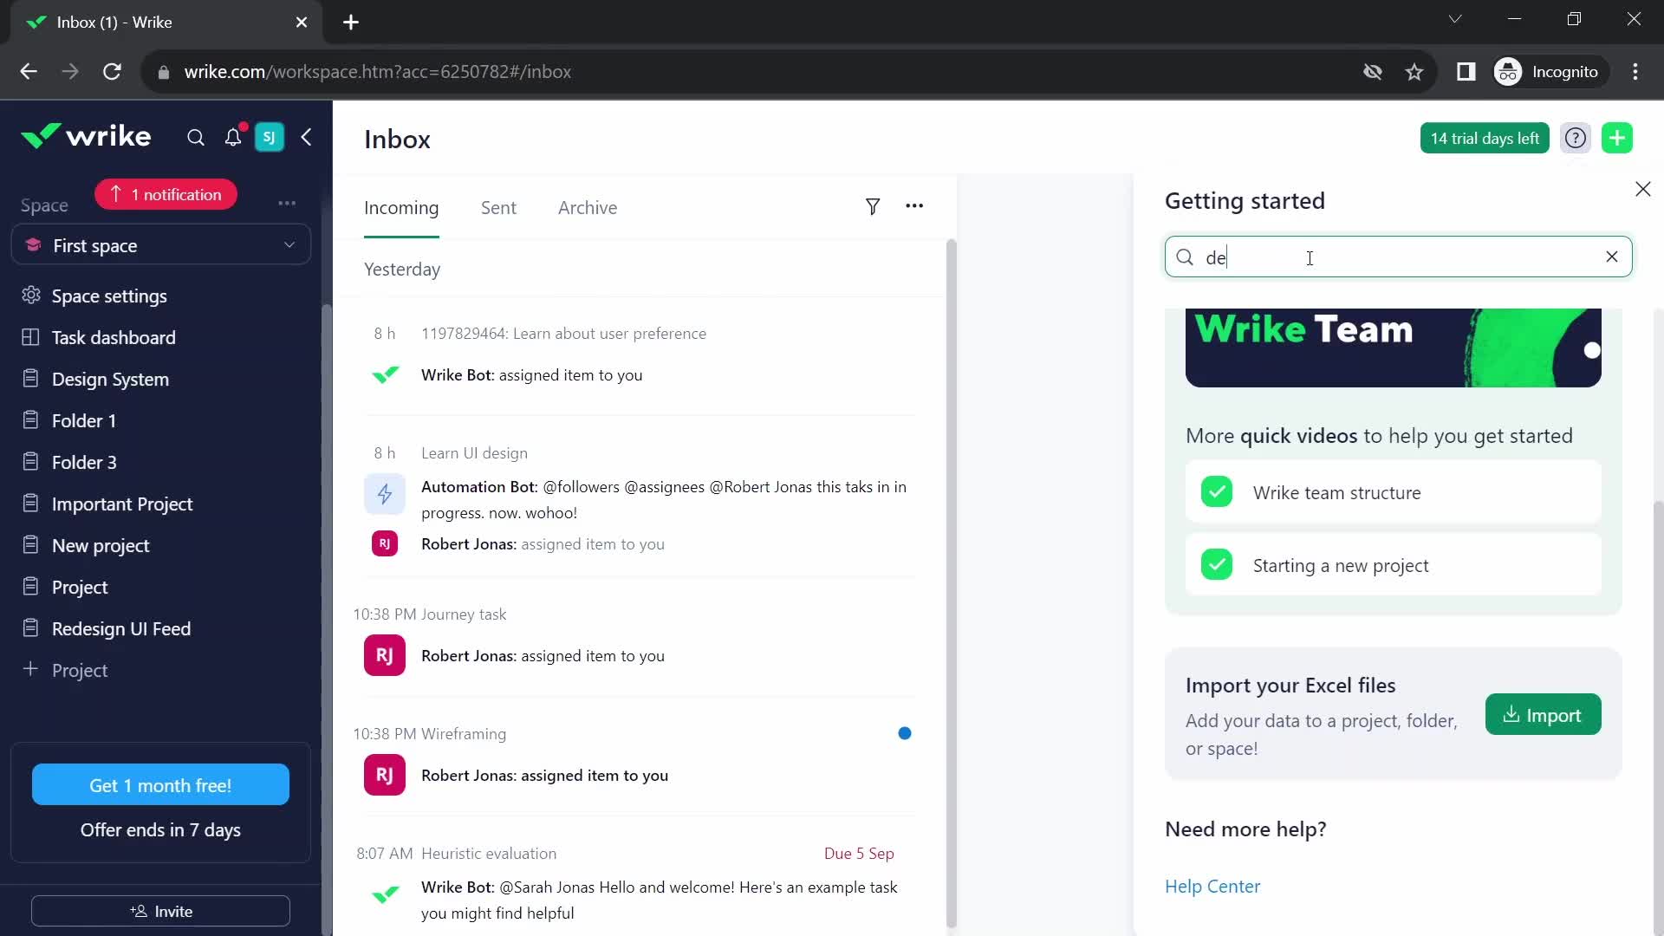Screen dimensions: 1664x936
Task: Toggle unread dot on Wireframing notification
Action: (x=905, y=733)
